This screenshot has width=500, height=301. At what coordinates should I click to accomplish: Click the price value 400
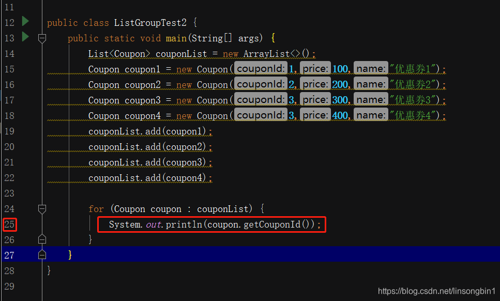(x=340, y=115)
